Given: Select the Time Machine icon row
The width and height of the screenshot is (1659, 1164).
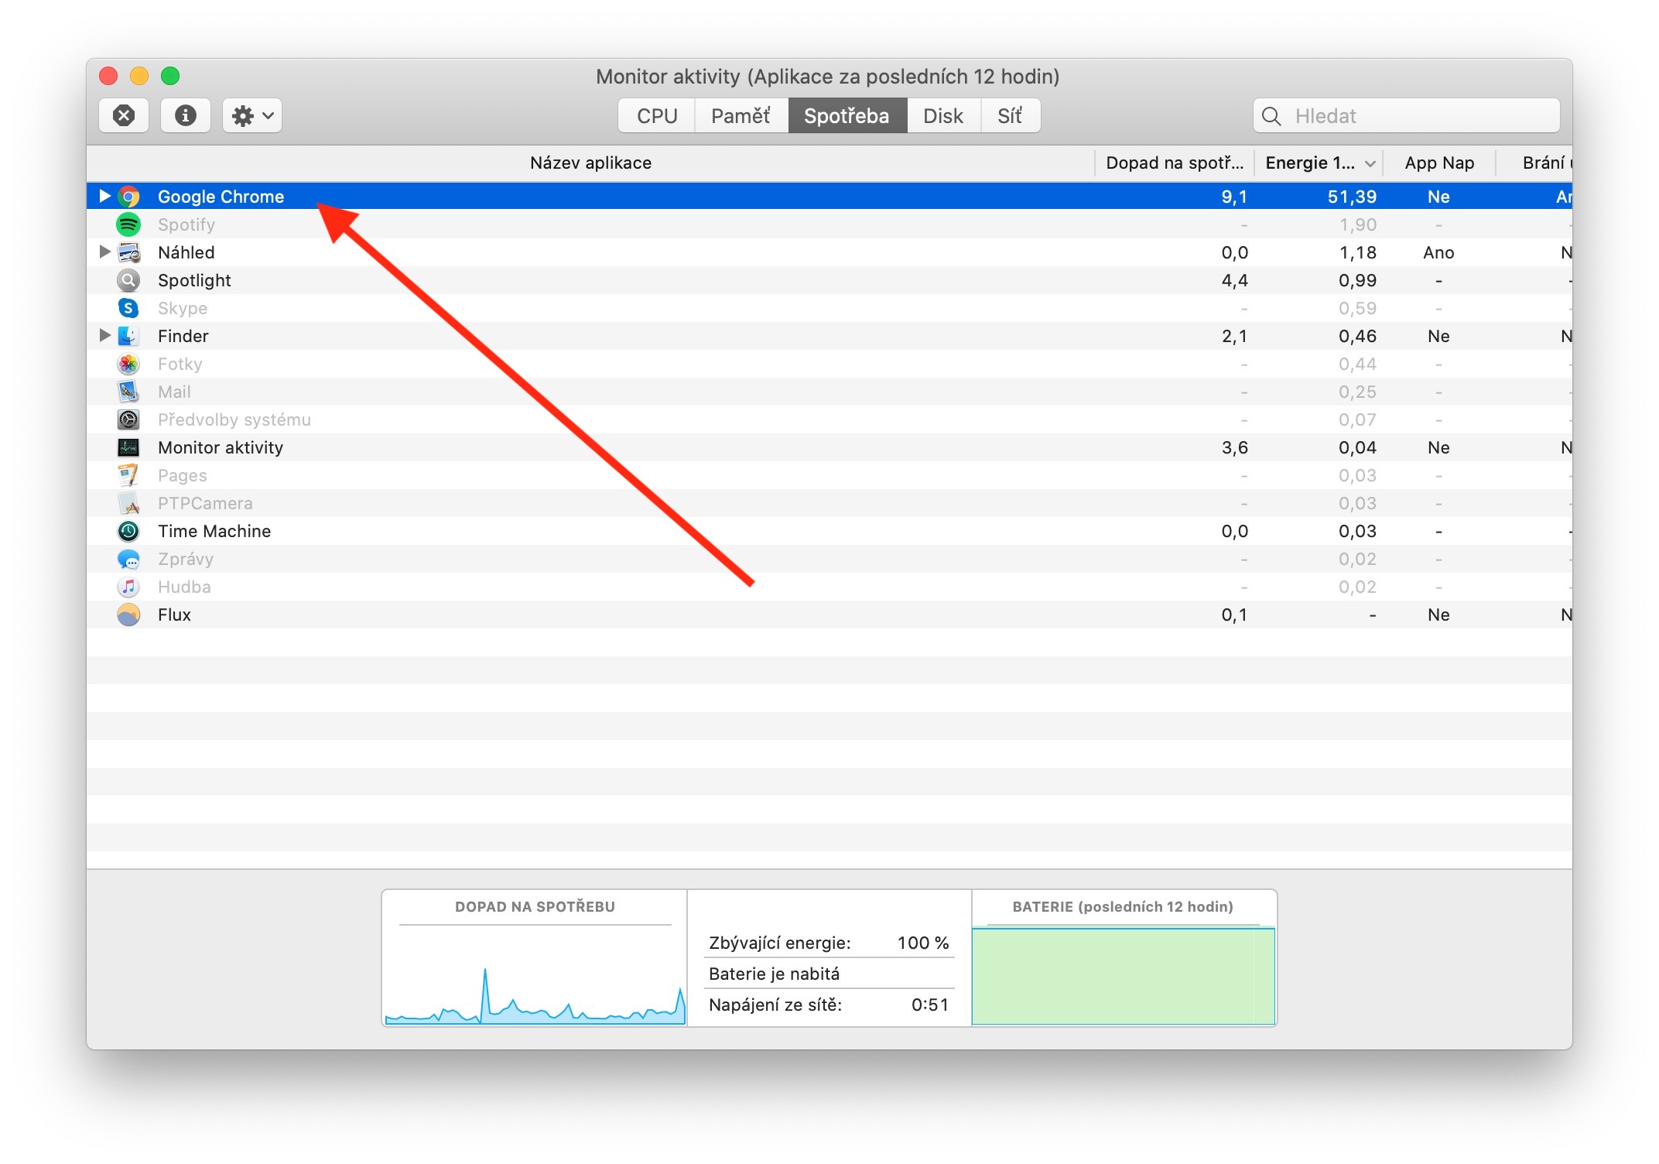Looking at the screenshot, I should tap(128, 531).
